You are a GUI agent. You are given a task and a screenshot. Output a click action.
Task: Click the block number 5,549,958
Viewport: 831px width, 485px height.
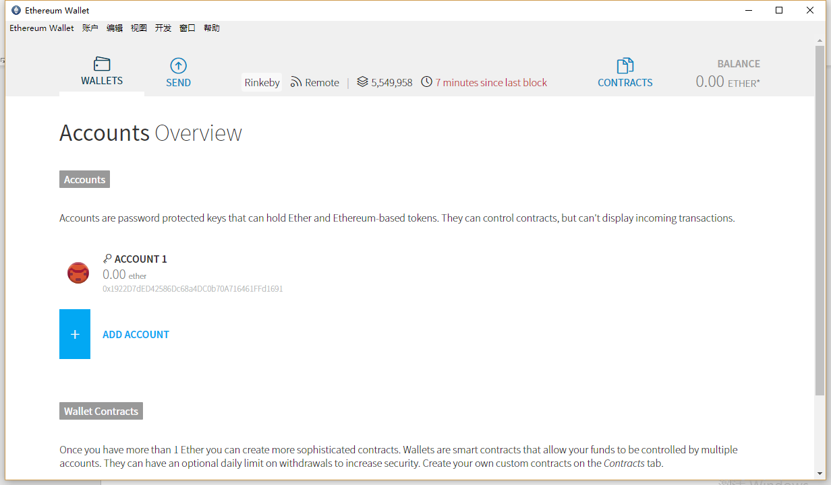pos(392,83)
